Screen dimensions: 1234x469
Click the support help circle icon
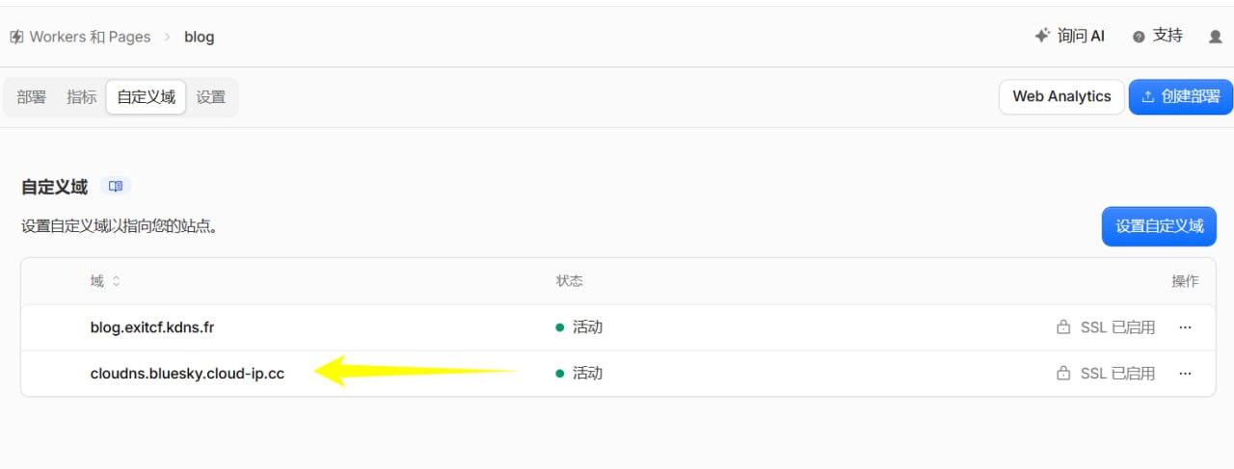[x=1139, y=37]
